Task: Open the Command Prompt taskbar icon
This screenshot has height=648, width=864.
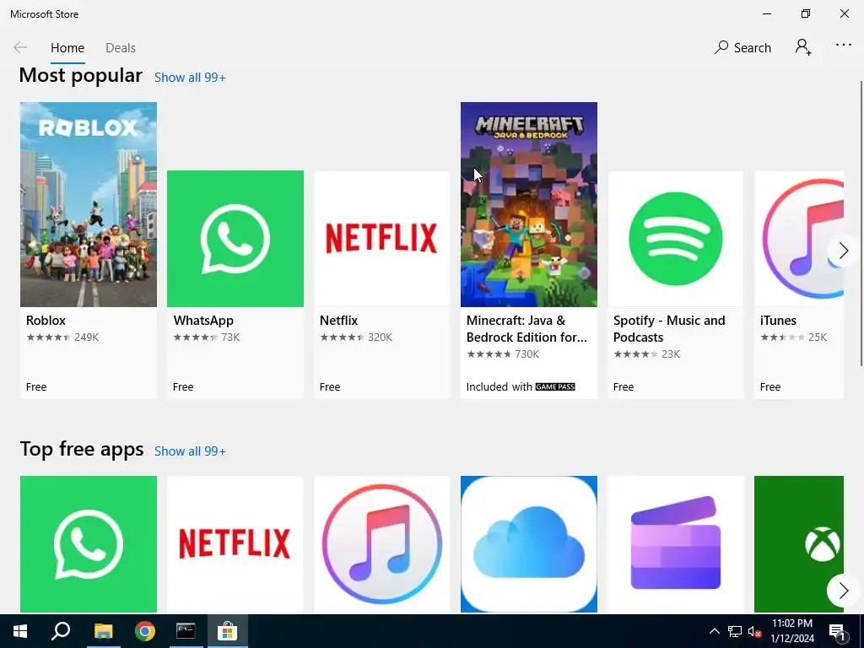Action: tap(186, 631)
